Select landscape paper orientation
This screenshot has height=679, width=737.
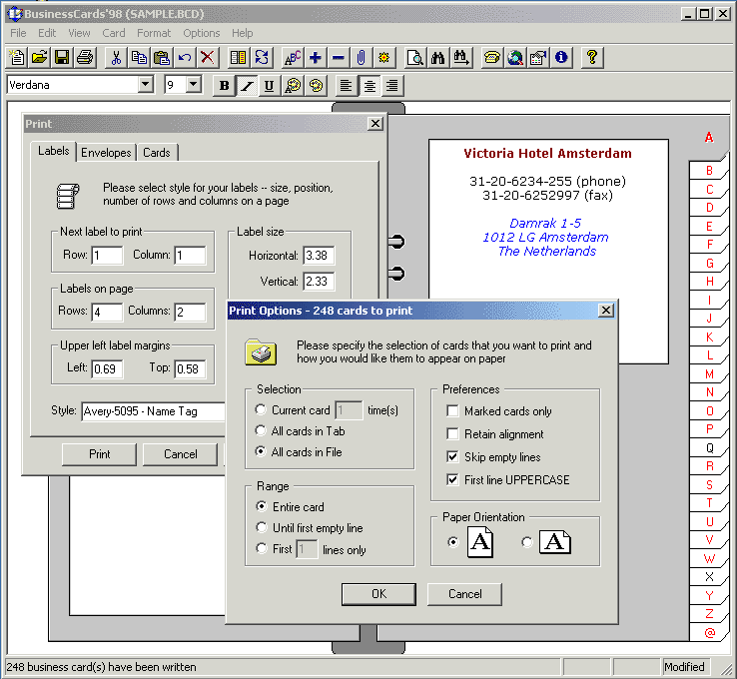tap(527, 542)
